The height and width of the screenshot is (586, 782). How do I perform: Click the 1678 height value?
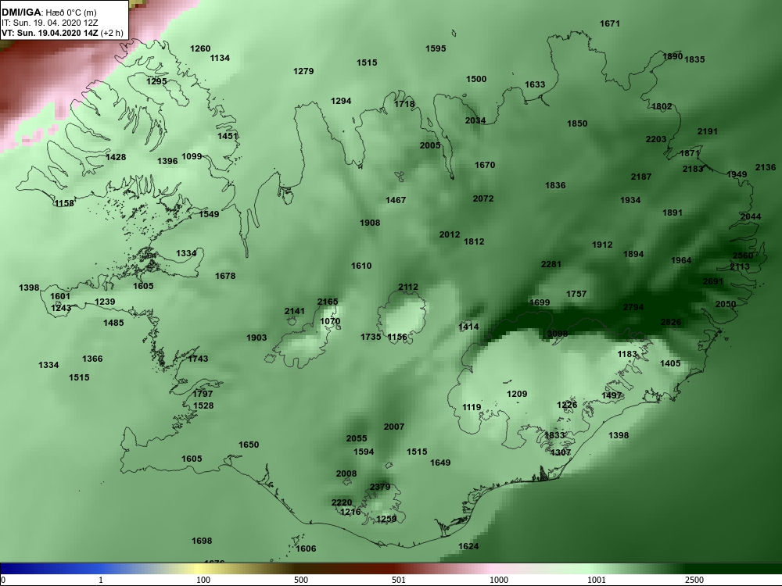pos(225,276)
